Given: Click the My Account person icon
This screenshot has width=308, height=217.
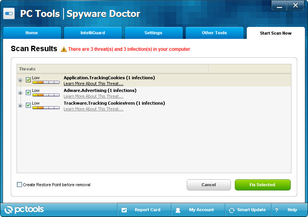Looking at the screenshot, I should 178,210.
